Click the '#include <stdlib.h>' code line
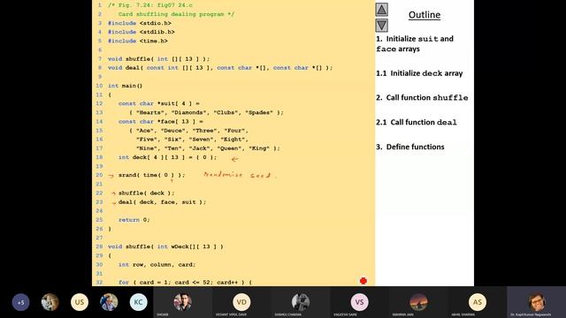The image size is (566, 318). (x=141, y=32)
